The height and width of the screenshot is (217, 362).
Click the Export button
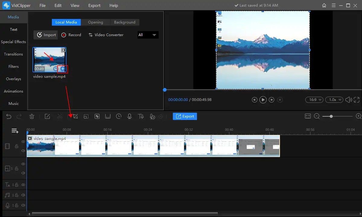pos(185,116)
